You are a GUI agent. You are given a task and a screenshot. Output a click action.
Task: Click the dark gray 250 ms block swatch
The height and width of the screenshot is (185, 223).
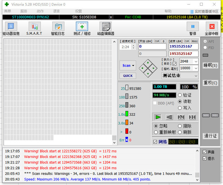click(127, 105)
